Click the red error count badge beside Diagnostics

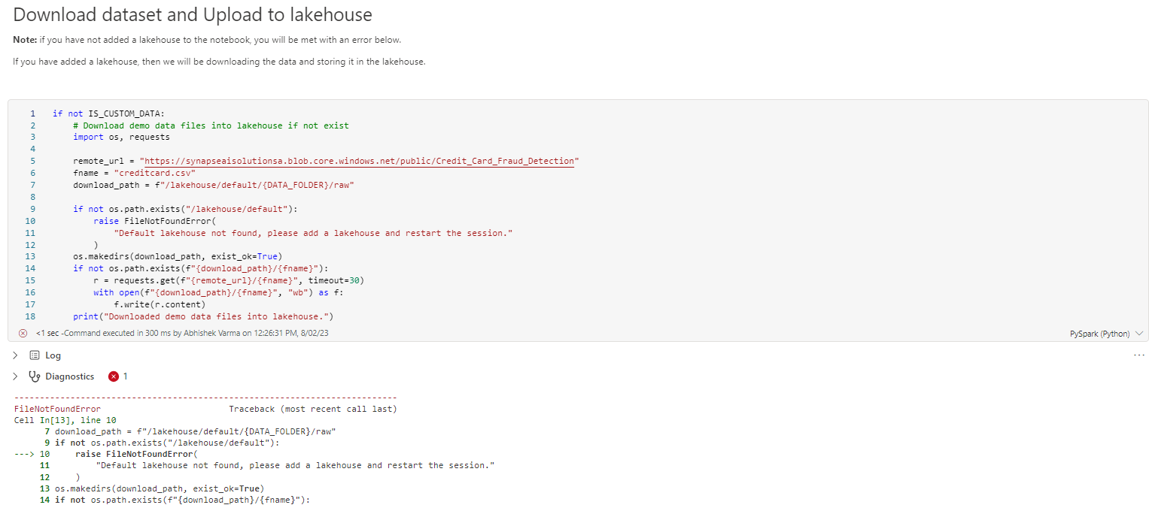point(115,376)
